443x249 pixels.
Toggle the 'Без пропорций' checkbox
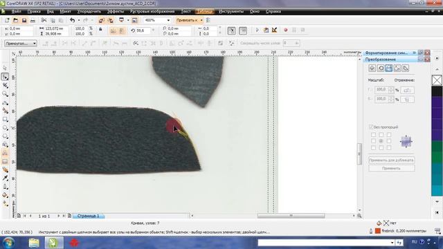pyautogui.click(x=371, y=127)
